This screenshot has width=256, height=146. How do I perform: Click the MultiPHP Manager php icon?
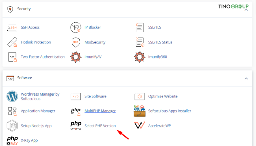coord(76,112)
